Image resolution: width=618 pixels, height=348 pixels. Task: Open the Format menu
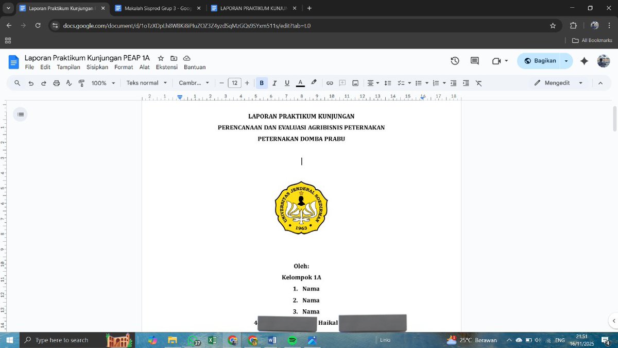click(124, 67)
